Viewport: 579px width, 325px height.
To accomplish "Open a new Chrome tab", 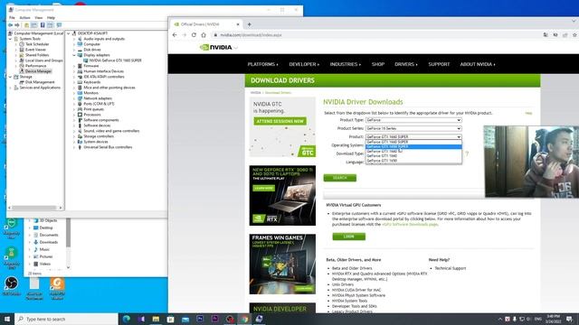I will click(x=250, y=24).
